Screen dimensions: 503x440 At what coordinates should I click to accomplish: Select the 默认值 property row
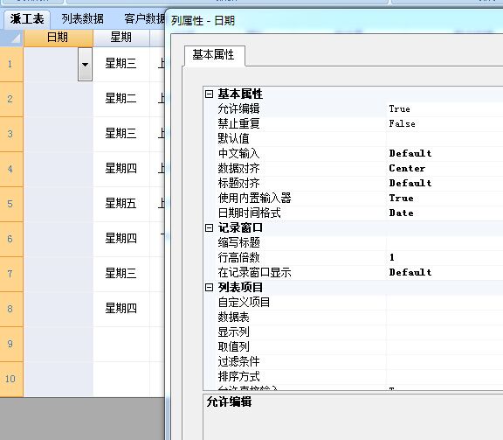pos(359,138)
